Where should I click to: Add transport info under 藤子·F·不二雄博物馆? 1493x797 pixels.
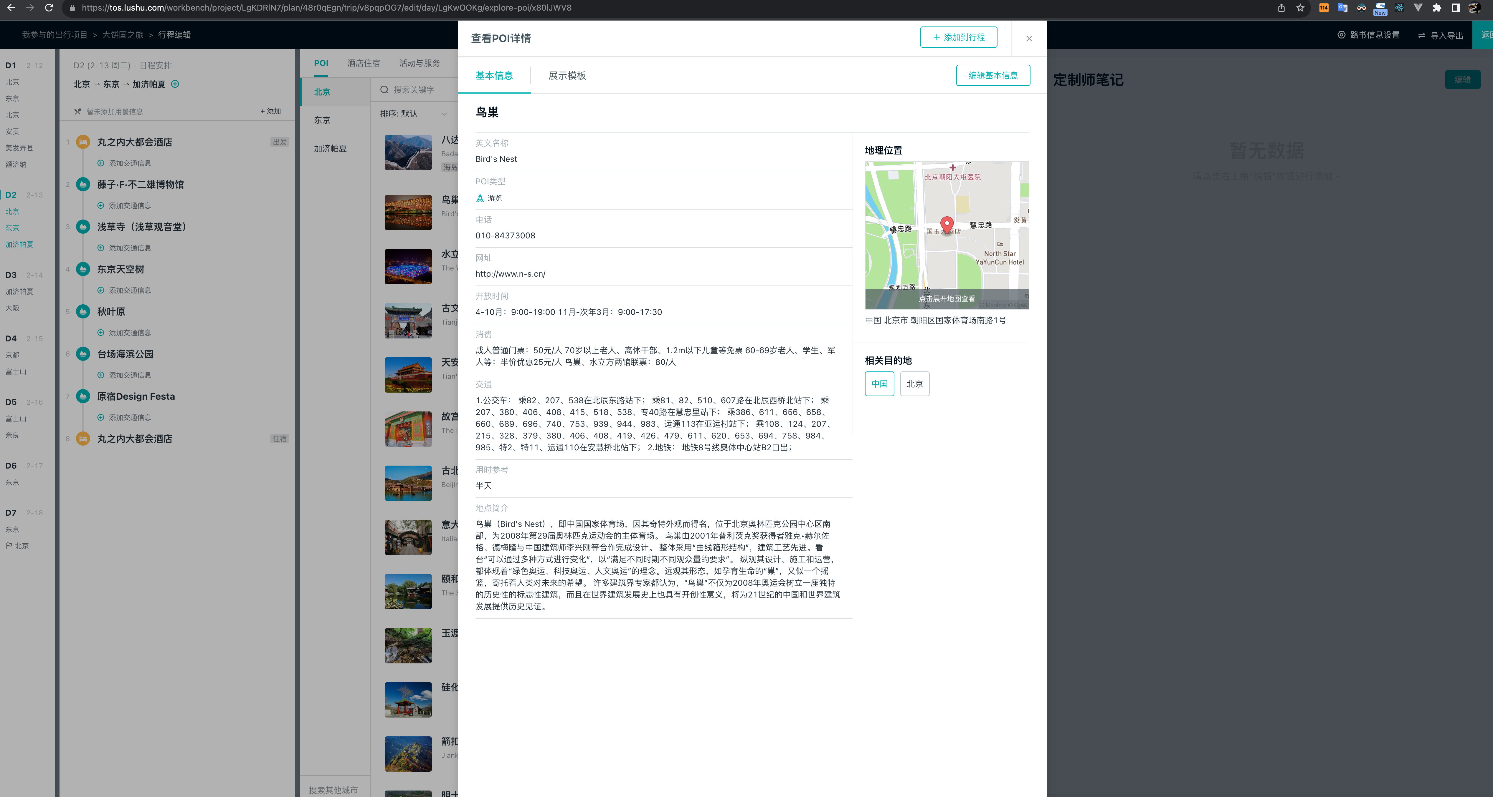click(x=124, y=206)
